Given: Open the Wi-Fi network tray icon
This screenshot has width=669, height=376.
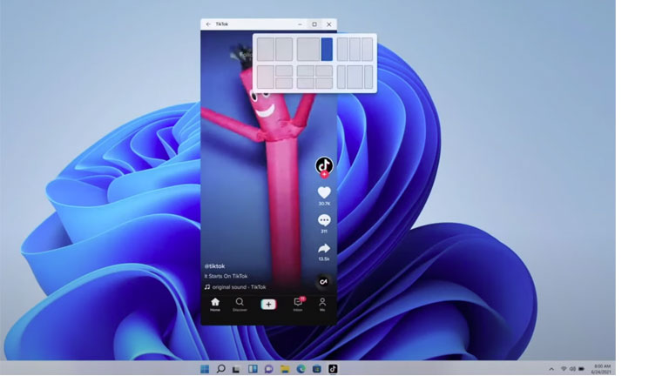Looking at the screenshot, I should (564, 369).
